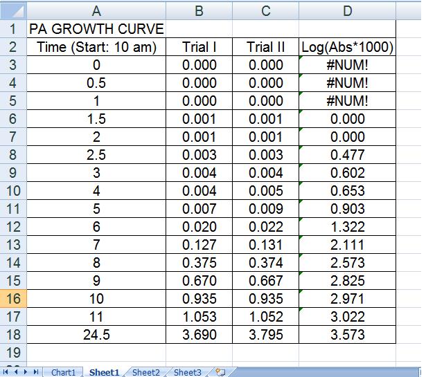Select the first #NUM! error cell
This screenshot has width=435, height=377.
[348, 65]
